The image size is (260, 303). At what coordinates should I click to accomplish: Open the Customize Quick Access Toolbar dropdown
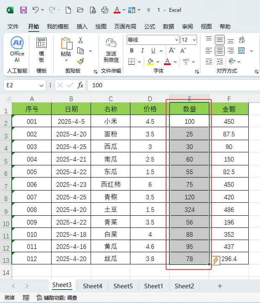[x=148, y=10]
